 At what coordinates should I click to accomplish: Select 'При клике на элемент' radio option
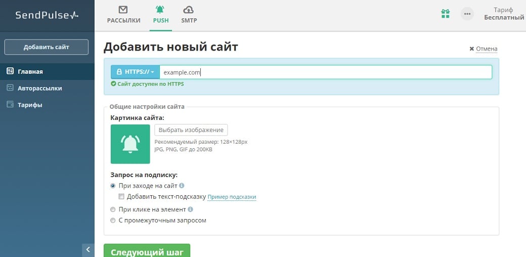click(x=113, y=209)
